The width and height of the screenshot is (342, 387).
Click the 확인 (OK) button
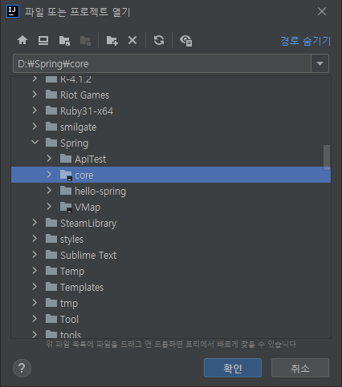pos(233,368)
